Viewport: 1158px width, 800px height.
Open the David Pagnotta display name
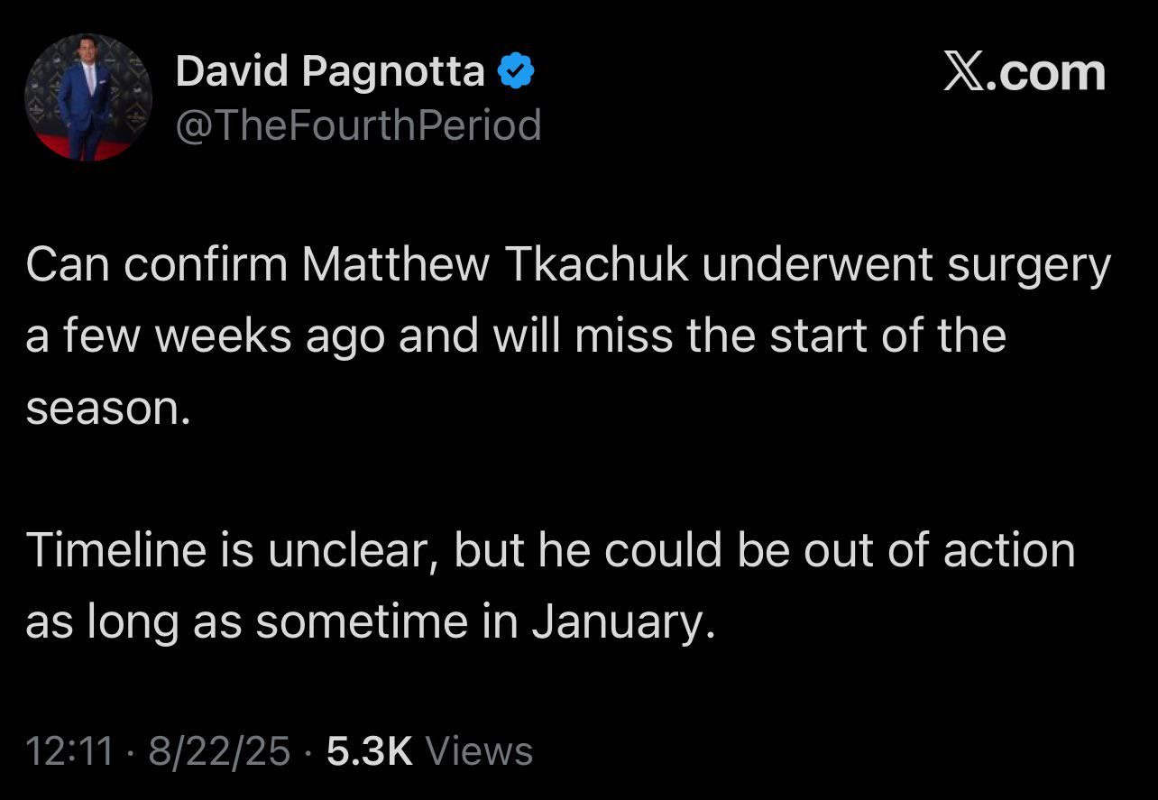point(330,71)
